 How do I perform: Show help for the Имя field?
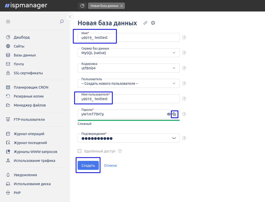184,38
